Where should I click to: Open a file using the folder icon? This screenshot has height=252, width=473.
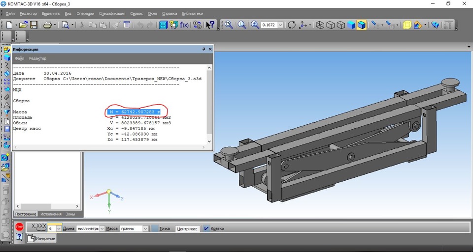coord(23,25)
